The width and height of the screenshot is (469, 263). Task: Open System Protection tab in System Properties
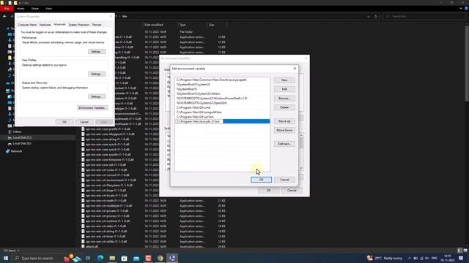pos(79,25)
